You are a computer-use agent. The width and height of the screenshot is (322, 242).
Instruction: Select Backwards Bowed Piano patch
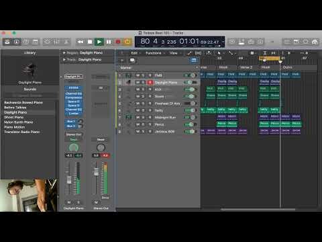pos(23,102)
